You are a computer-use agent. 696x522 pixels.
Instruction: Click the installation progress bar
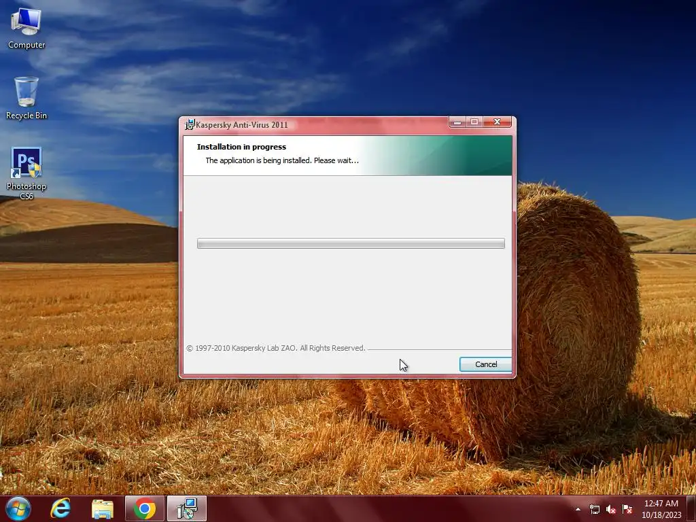(x=351, y=243)
